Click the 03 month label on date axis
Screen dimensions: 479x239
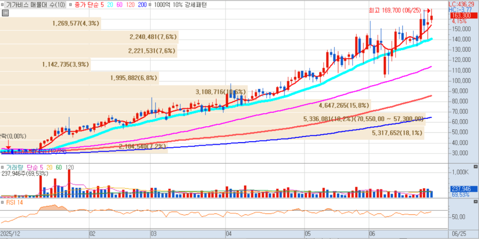click(155, 234)
